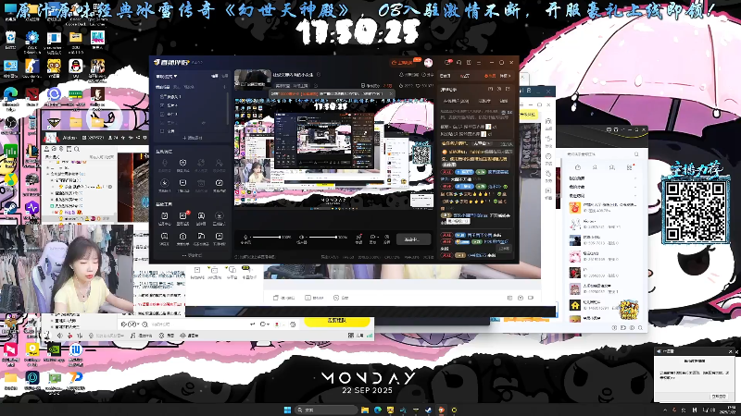
Task: Expand the three-dot more-tools link under the tools grid
Action: click(x=192, y=255)
